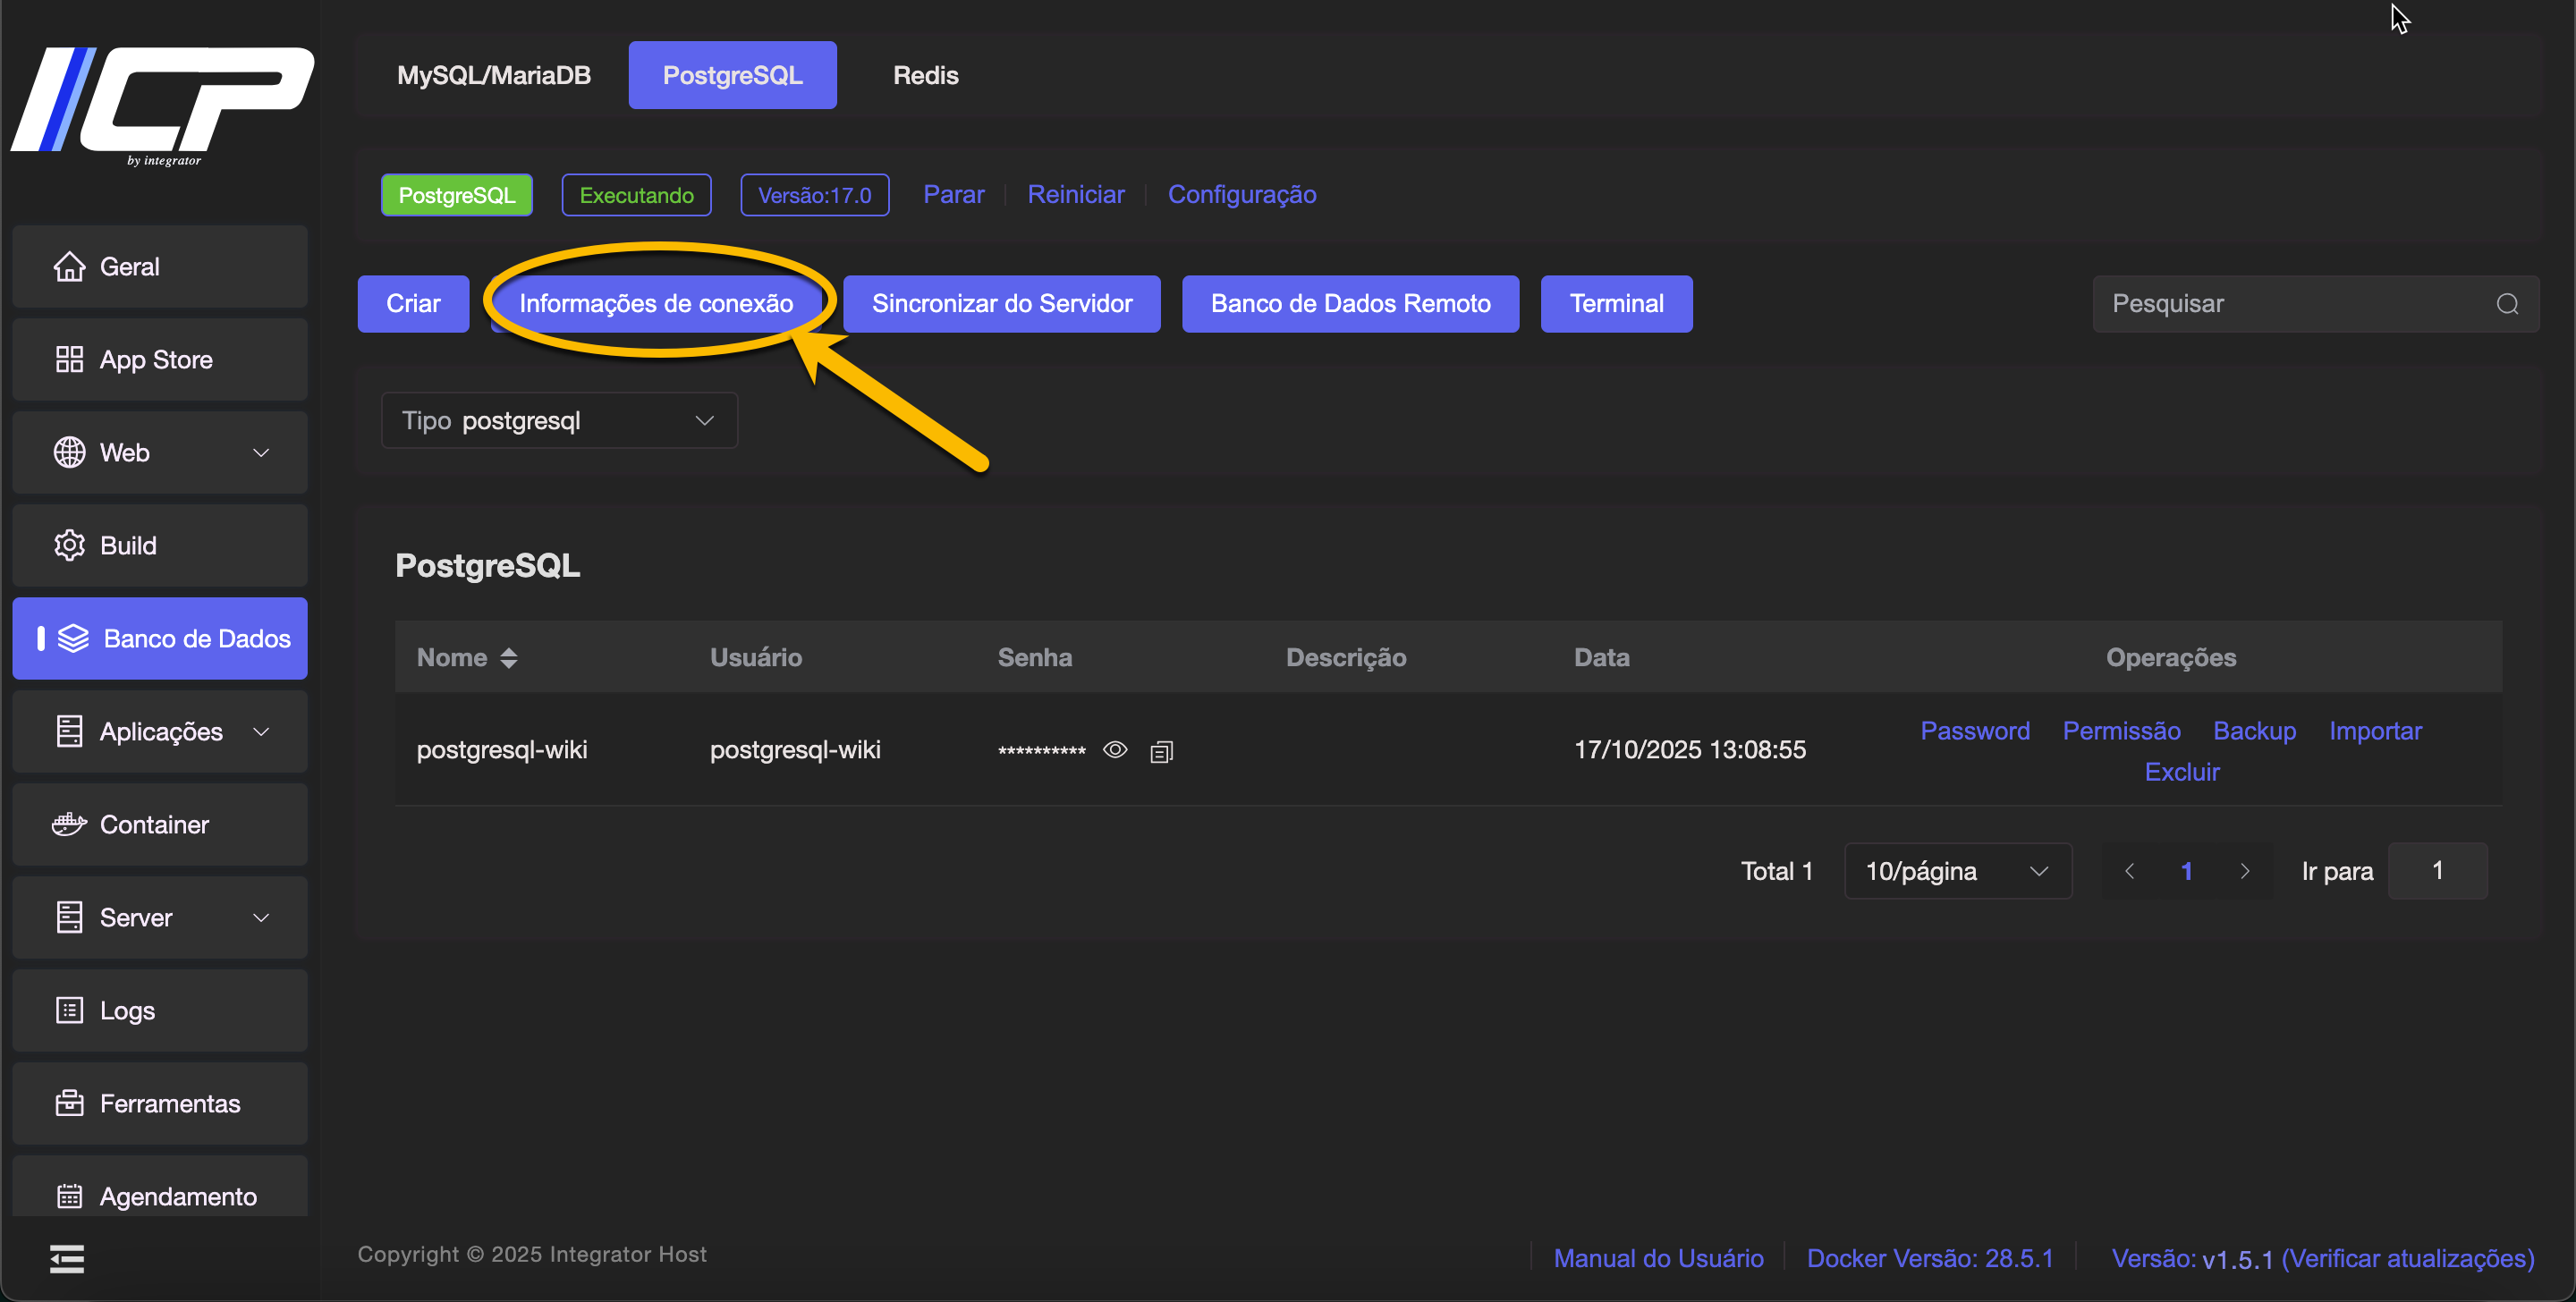Image resolution: width=2576 pixels, height=1302 pixels.
Task: Expand the Web sidebar menu
Action: tap(260, 453)
